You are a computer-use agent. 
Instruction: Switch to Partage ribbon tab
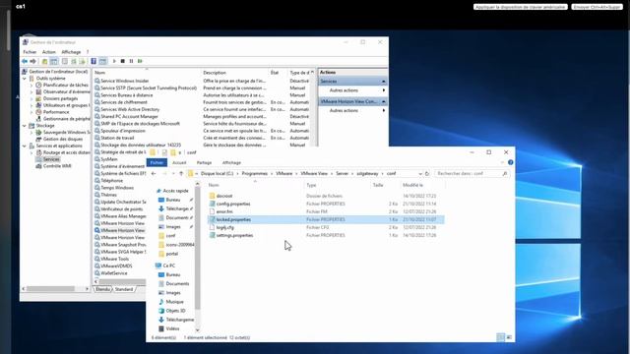point(204,162)
